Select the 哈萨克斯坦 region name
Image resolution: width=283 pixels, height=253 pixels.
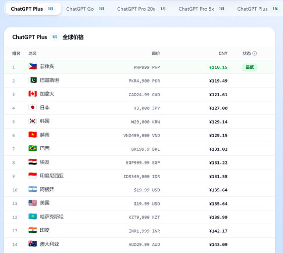pyautogui.click(x=52, y=217)
